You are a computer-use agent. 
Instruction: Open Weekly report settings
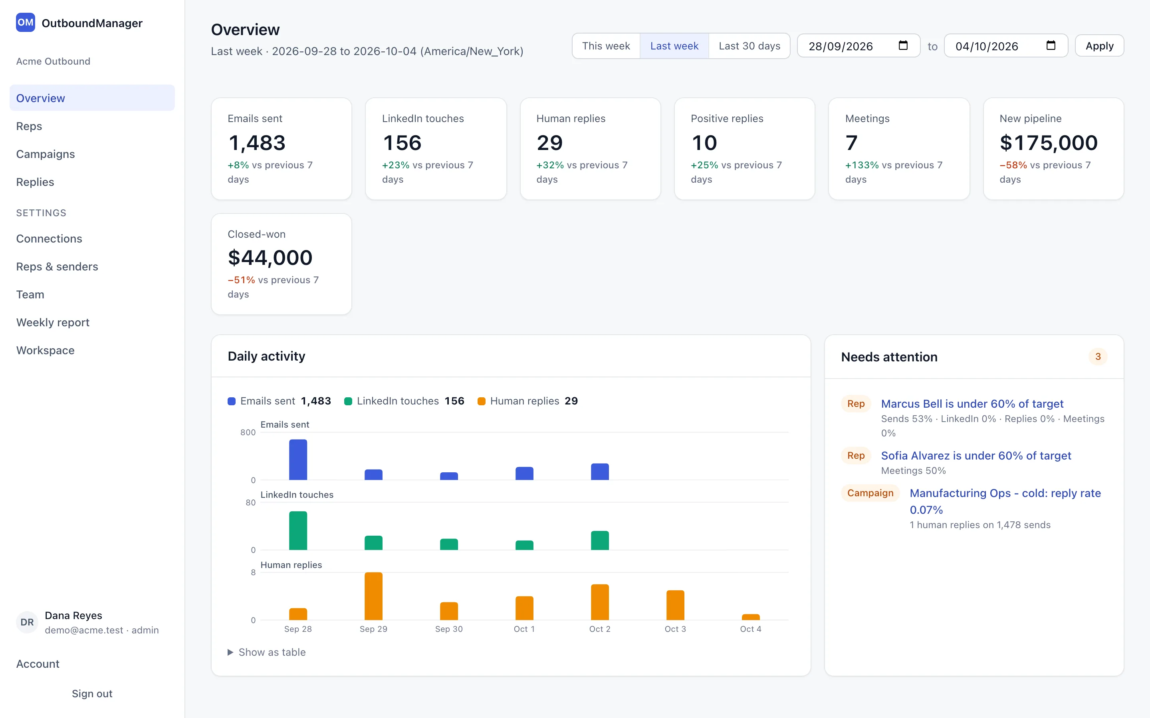pos(92,322)
